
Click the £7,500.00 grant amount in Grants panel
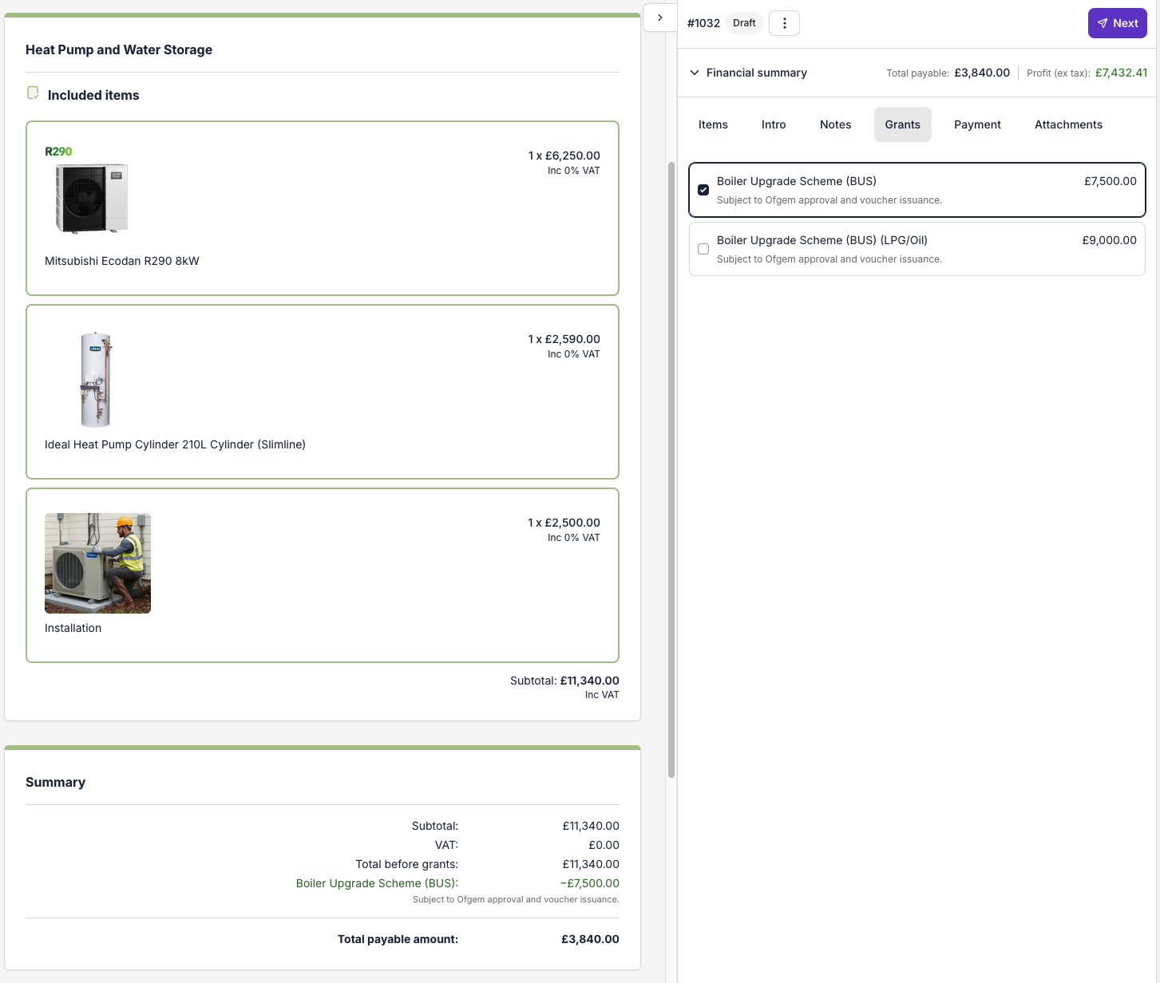pos(1110,181)
